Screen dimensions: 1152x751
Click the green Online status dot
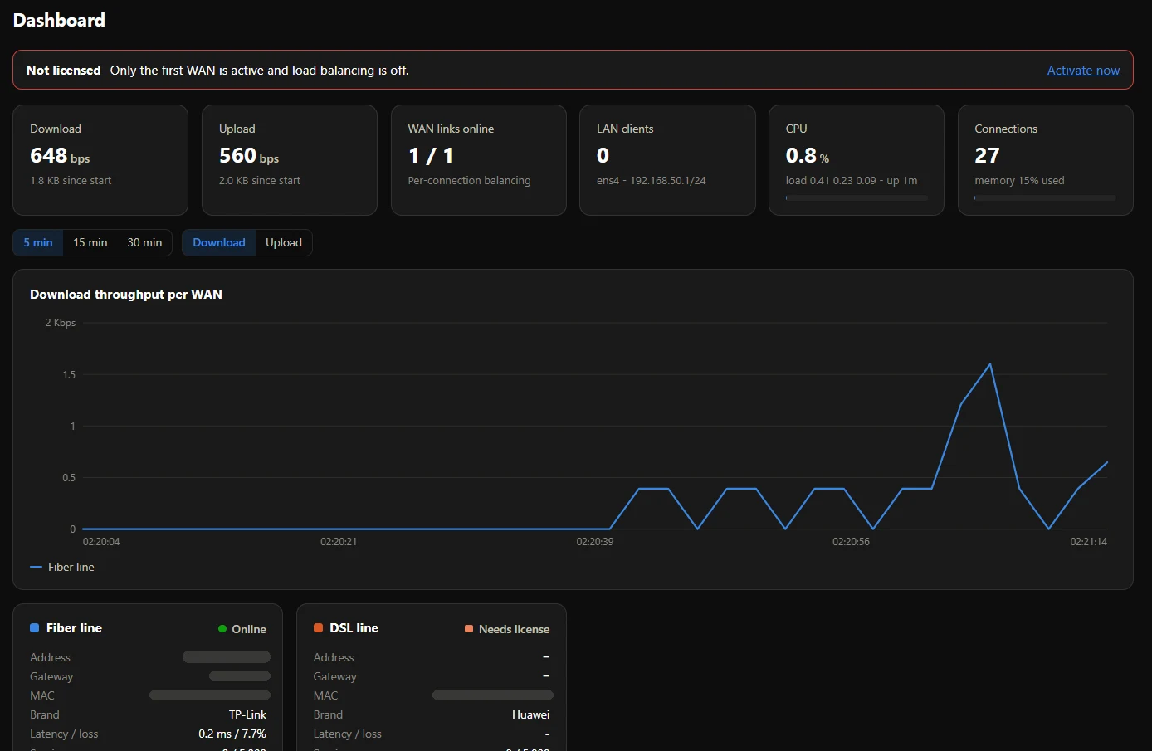(x=222, y=629)
